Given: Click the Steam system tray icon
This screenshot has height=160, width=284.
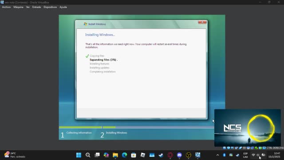Looking at the screenshot, I should (x=237, y=155).
